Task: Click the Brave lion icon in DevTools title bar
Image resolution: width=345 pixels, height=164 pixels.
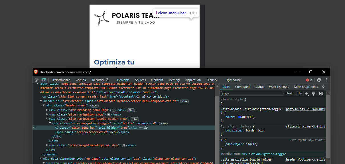Action: [36, 72]
